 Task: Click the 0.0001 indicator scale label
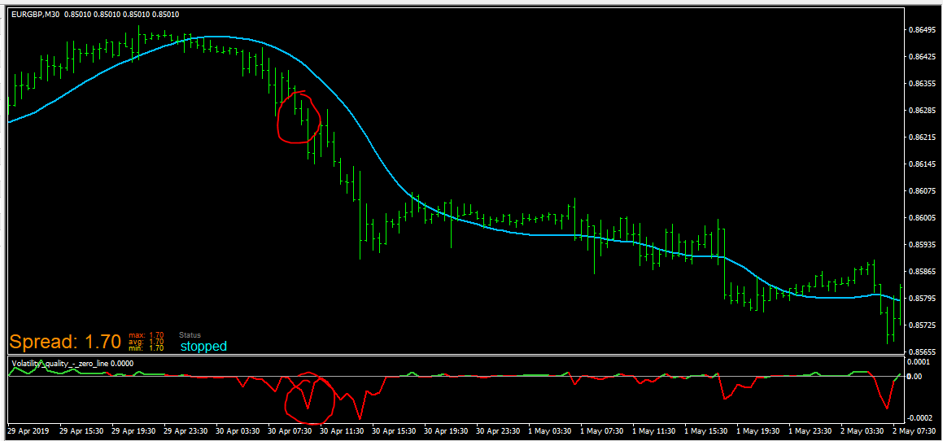coord(918,362)
